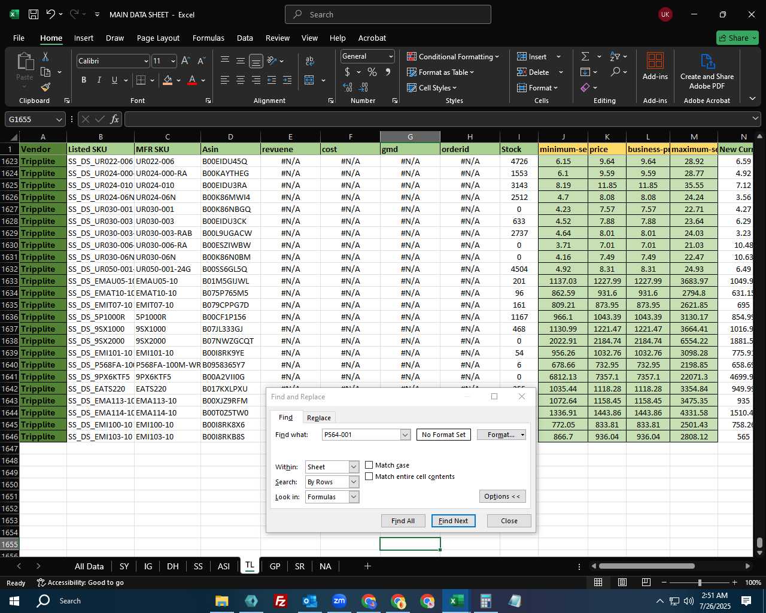Toggle Underline formatting
This screenshot has height=613, width=766.
coord(114,80)
